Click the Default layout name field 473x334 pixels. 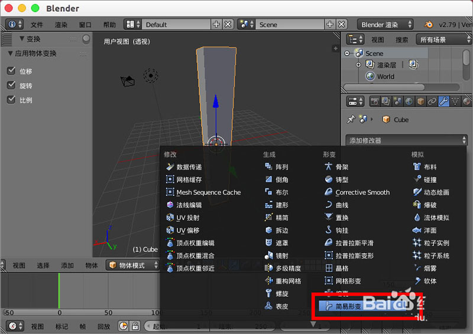176,24
